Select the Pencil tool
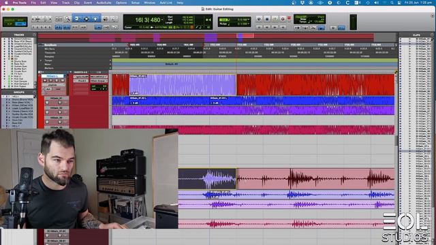Viewport: 436px width, 245px height. 114,19
